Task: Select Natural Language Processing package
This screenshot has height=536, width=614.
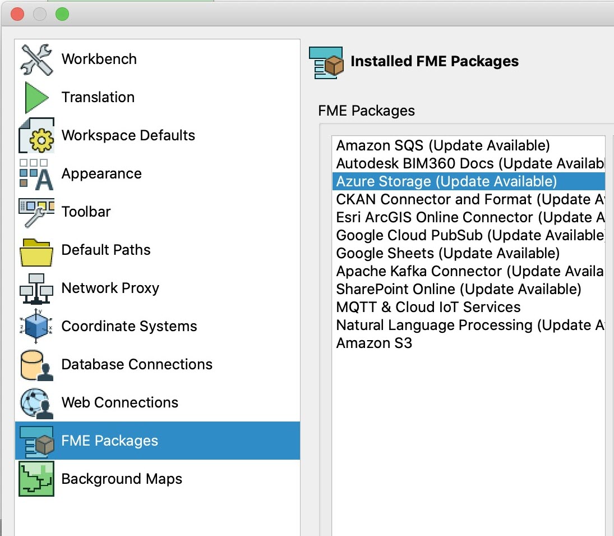Action: (468, 325)
